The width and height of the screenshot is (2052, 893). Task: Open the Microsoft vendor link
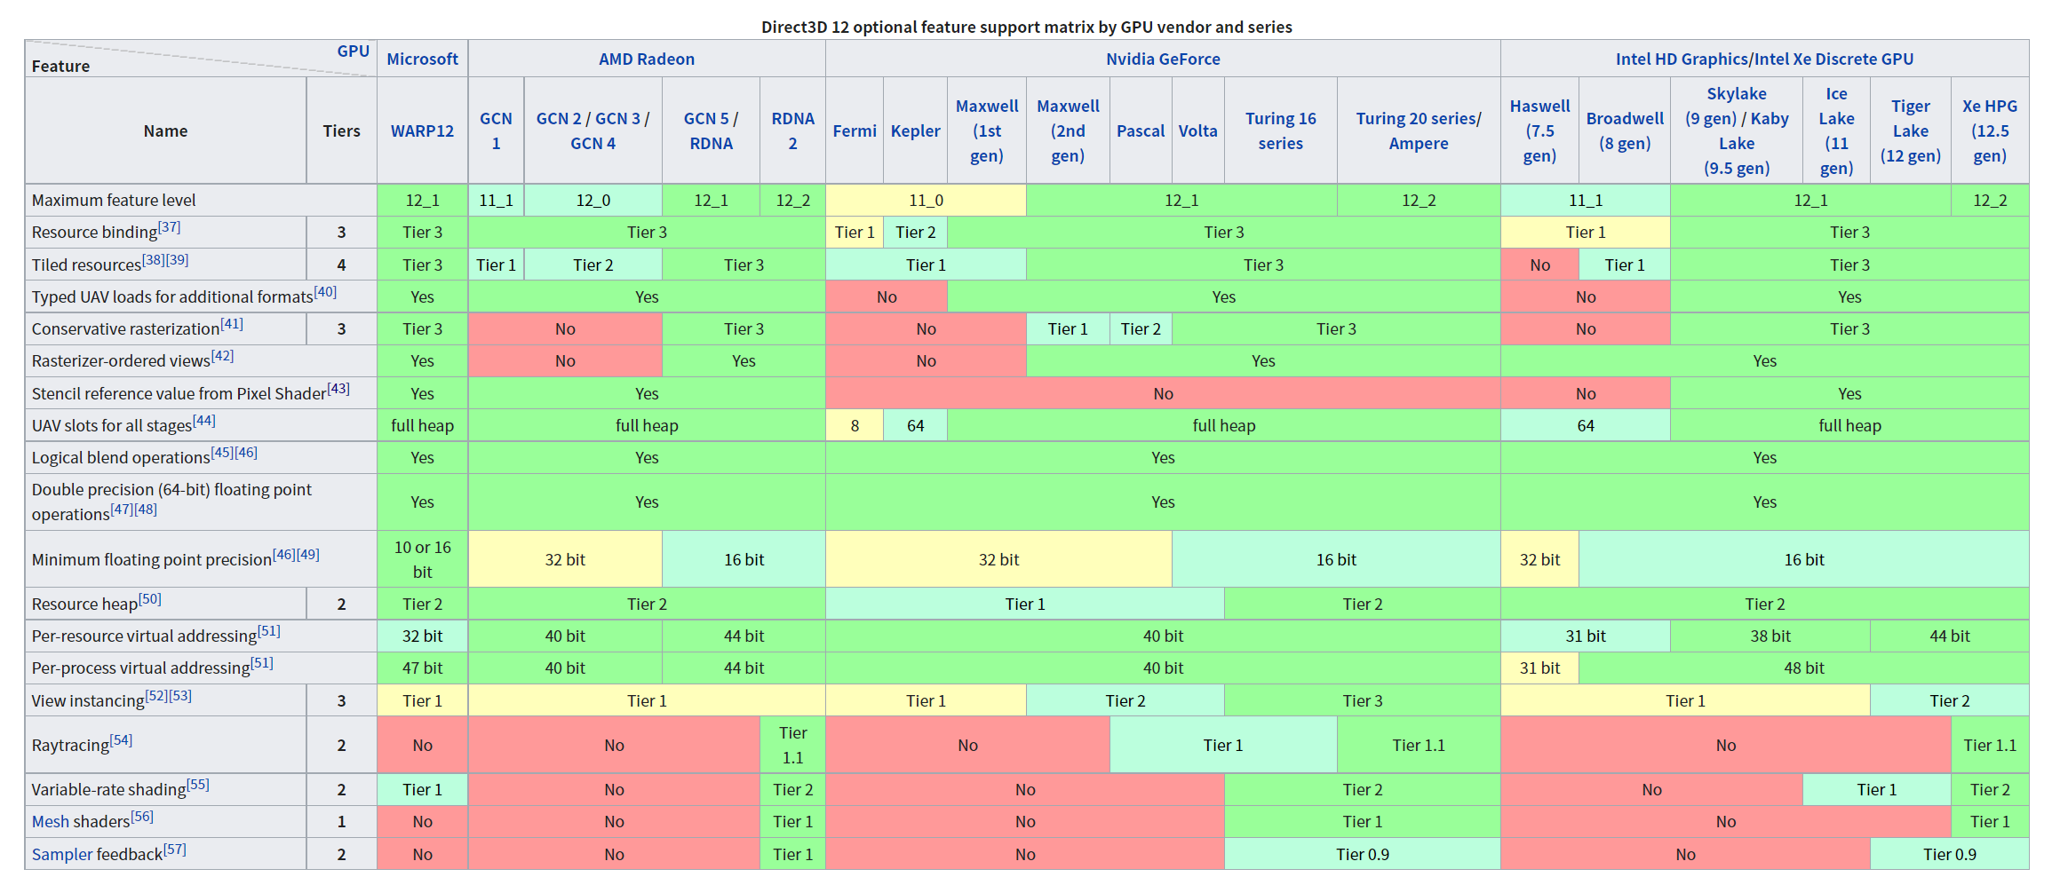pos(422,59)
